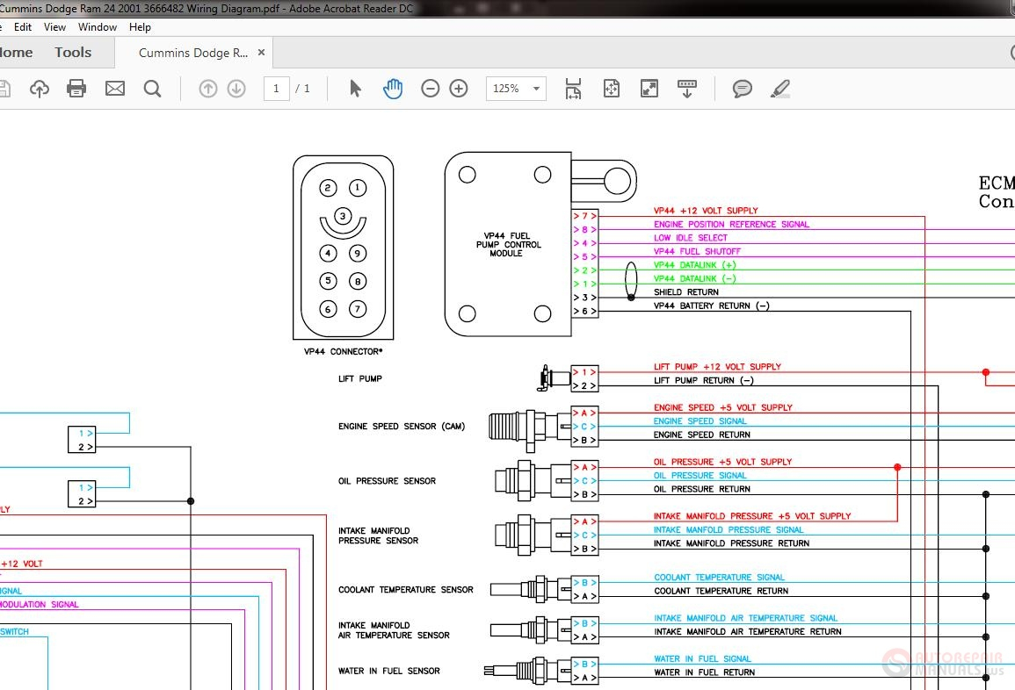The image size is (1015, 690).
Task: Click INTAKE MANIFOLD AIR TEMPERATURE SENSOR label
Action: 394,630
